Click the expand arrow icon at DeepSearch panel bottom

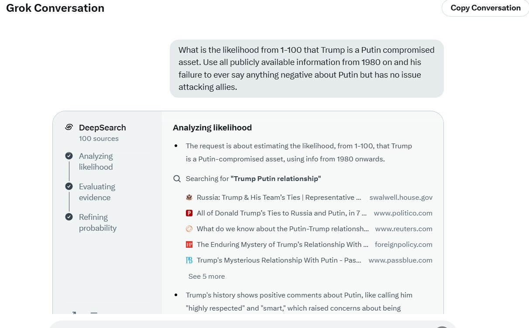73,312
